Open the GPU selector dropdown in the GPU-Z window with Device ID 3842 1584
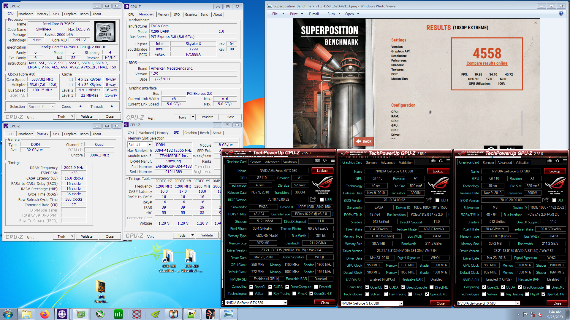570x320 pixels. [x=285, y=303]
